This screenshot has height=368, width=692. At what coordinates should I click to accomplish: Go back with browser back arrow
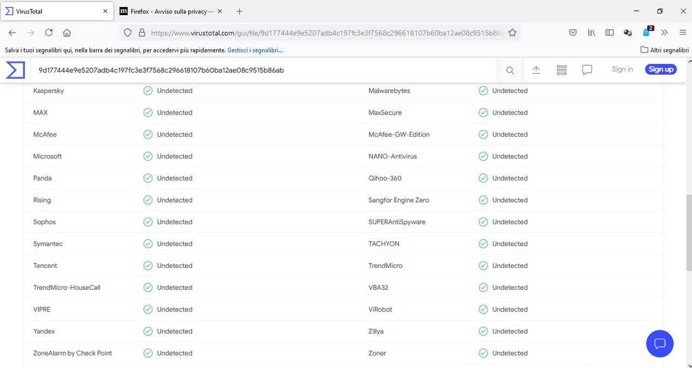pyautogui.click(x=12, y=32)
